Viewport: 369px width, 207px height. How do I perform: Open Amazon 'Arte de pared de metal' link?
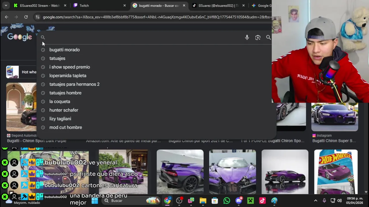pos(123,141)
